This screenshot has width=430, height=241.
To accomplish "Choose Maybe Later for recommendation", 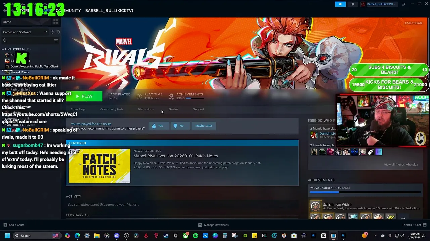I will pos(204,126).
